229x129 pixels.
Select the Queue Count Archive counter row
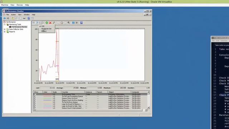[91, 98]
